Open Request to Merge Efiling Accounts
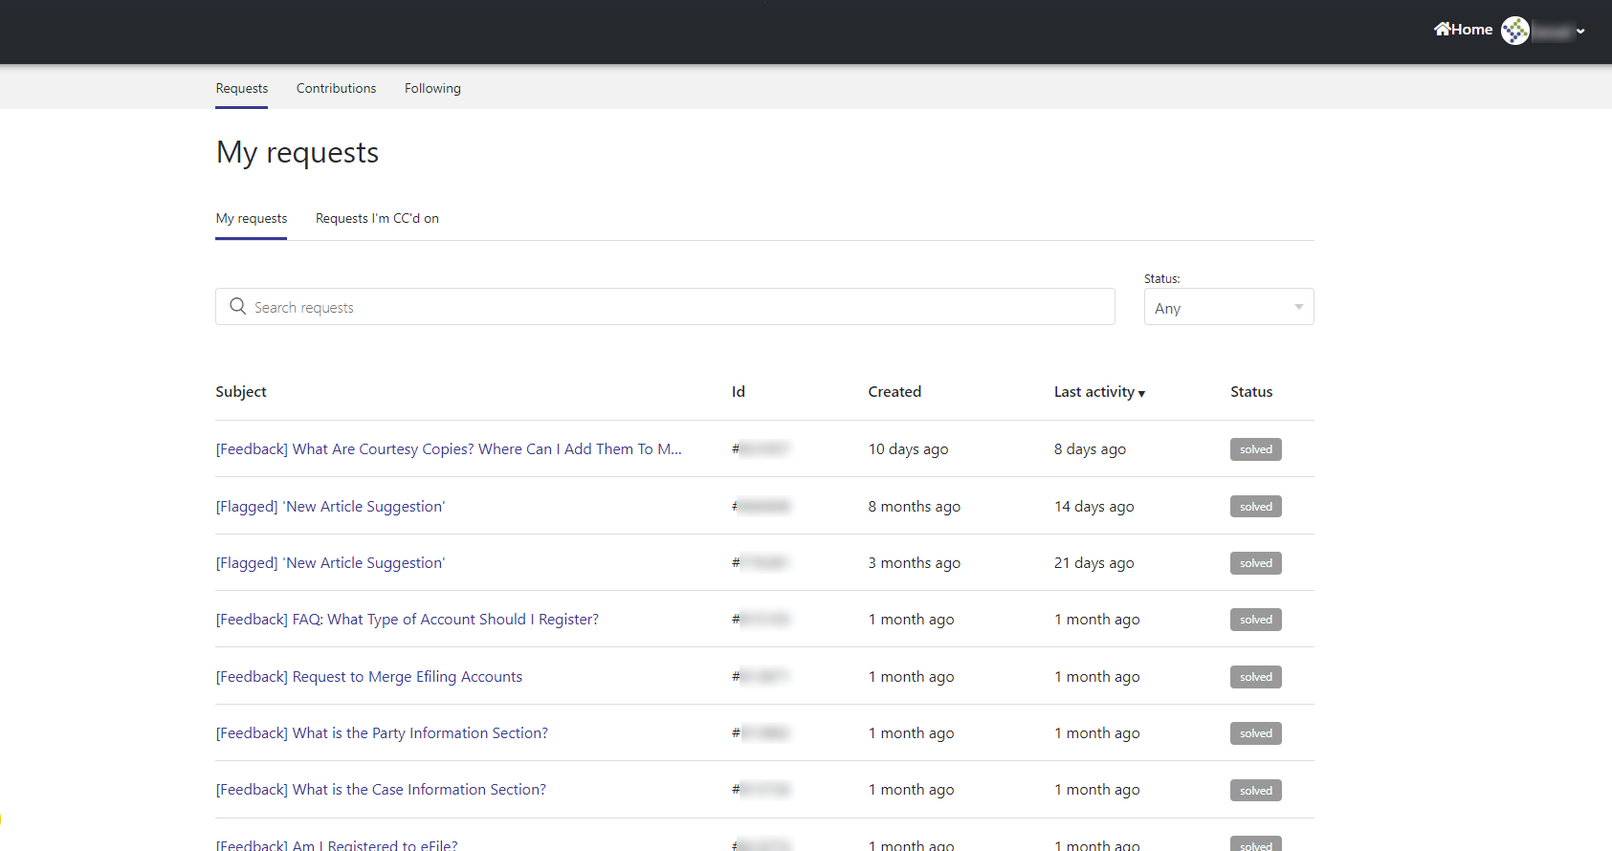1612x851 pixels. click(x=368, y=677)
